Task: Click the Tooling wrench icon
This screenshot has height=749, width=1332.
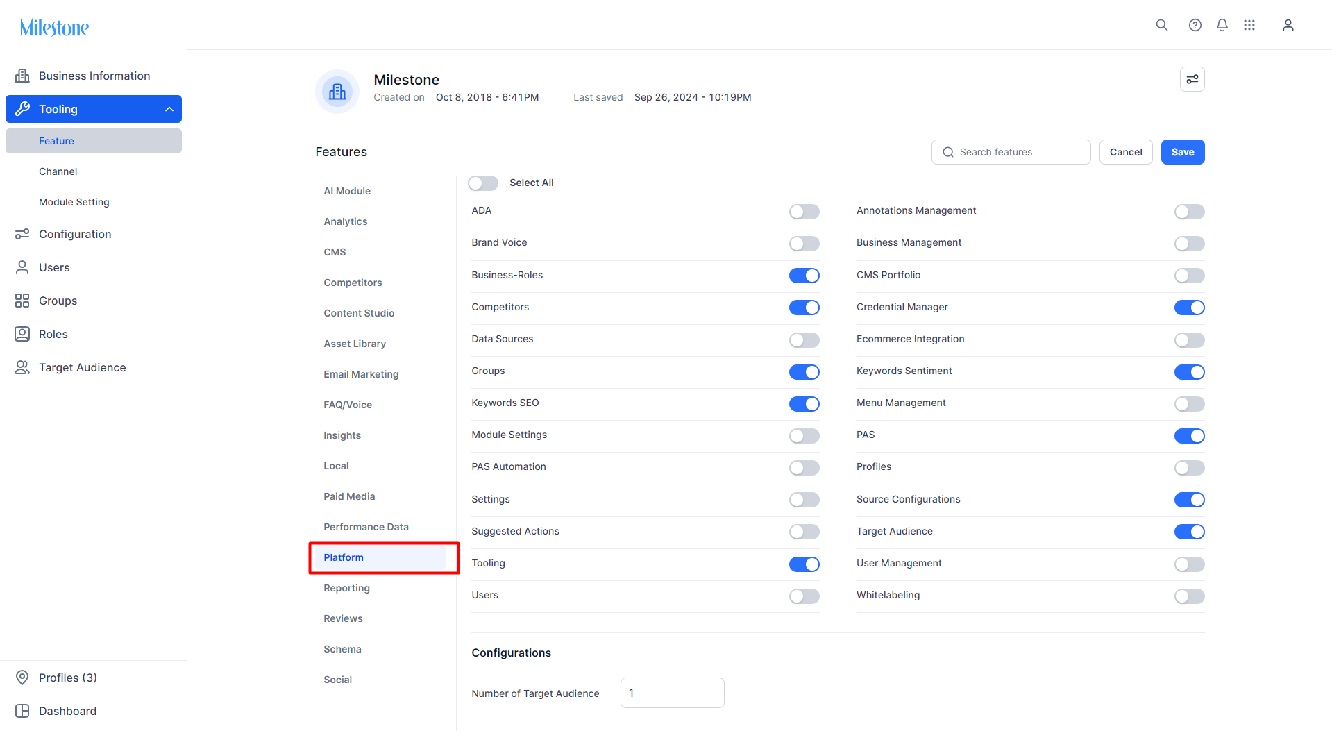Action: click(22, 109)
